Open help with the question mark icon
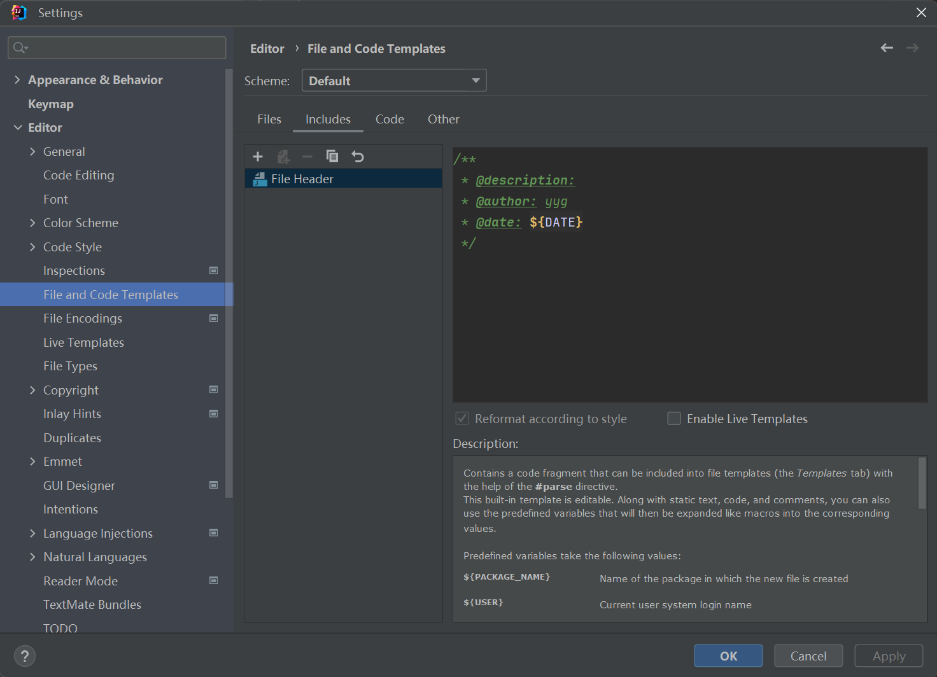 point(25,656)
